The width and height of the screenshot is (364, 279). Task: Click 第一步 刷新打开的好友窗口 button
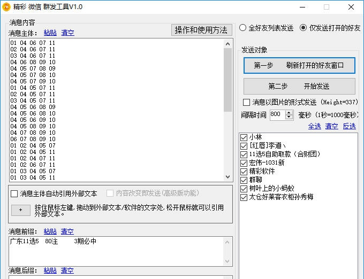click(299, 66)
